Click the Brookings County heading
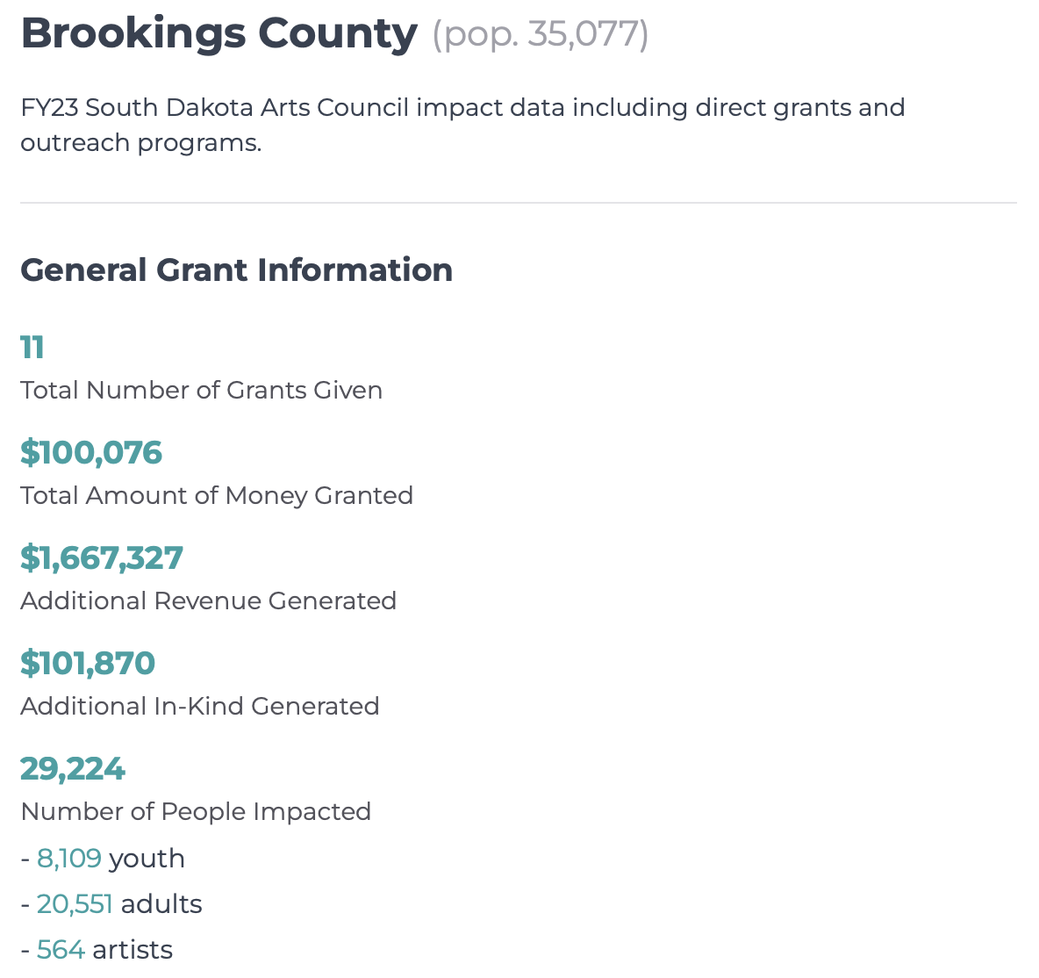Image resolution: width=1039 pixels, height=978 pixels. [219, 34]
